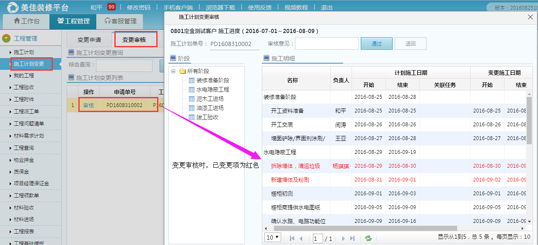Click the 99 notification badge
Viewport: 538px width, 245px height.
[111, 7]
